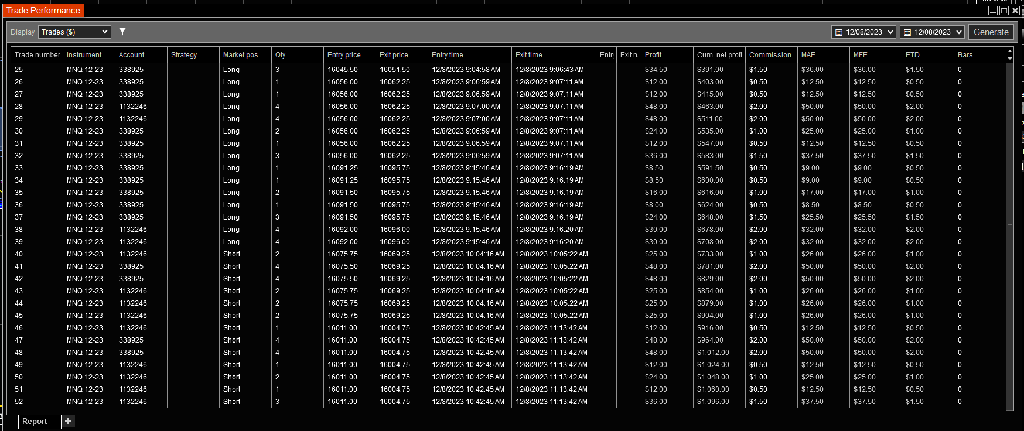The height and width of the screenshot is (431, 1024).
Task: Sort by the Commission column header
Action: click(x=772, y=55)
